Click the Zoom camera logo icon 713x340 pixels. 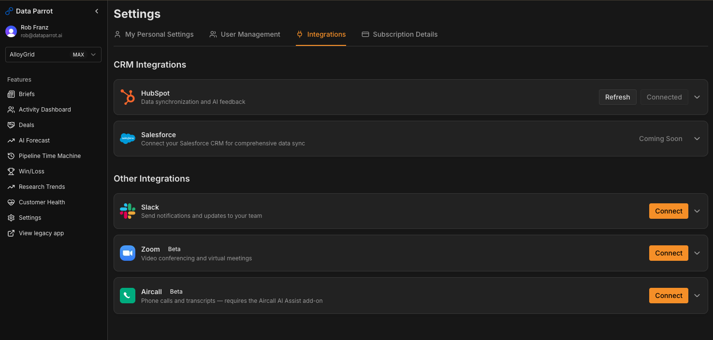coord(128,253)
